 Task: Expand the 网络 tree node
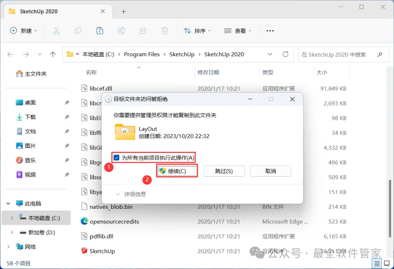(8, 247)
